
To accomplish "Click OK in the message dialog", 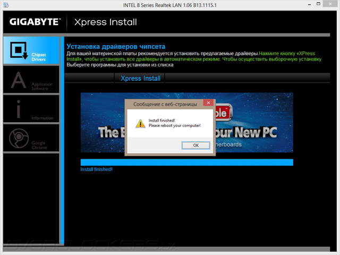I will tap(196, 145).
